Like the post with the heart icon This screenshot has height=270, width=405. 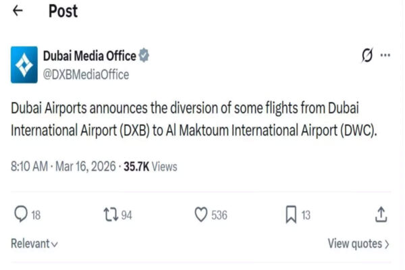coord(200,215)
